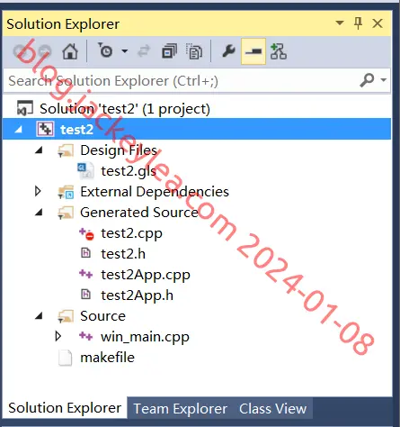Select the Generated Source folder label
This screenshot has height=427, width=400.
tap(139, 213)
